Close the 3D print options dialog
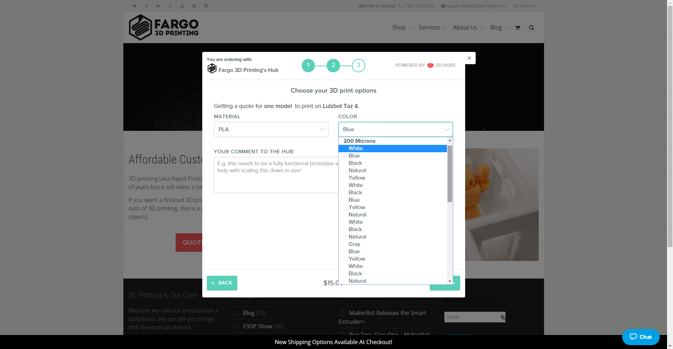Viewport: 673px width, 349px height. (x=469, y=58)
